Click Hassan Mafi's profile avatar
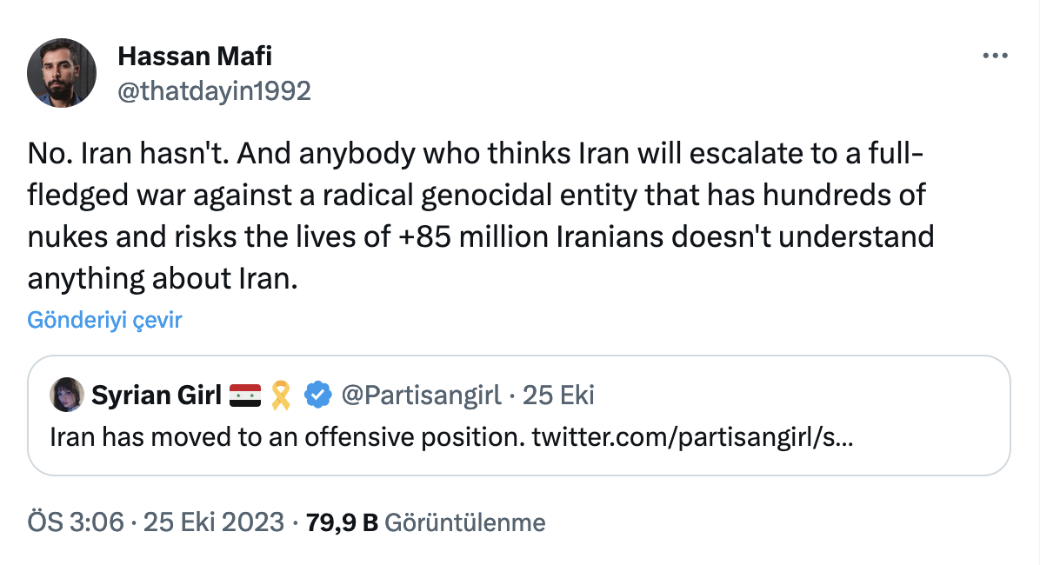Image resolution: width=1040 pixels, height=565 pixels. (x=61, y=73)
